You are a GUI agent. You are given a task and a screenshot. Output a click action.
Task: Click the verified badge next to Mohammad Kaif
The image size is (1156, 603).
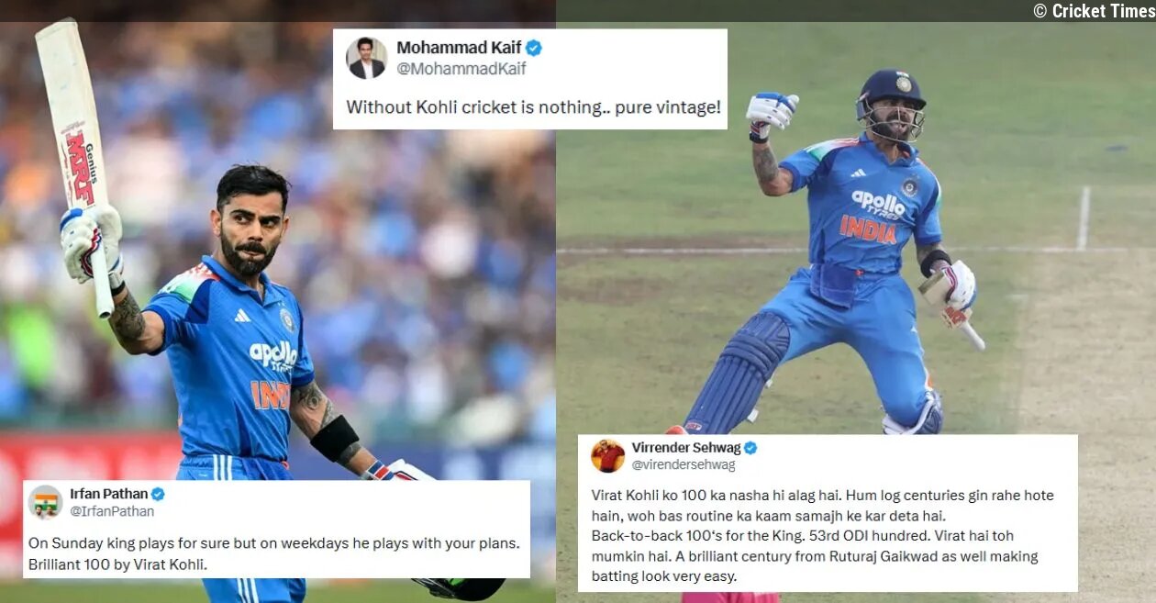[534, 48]
